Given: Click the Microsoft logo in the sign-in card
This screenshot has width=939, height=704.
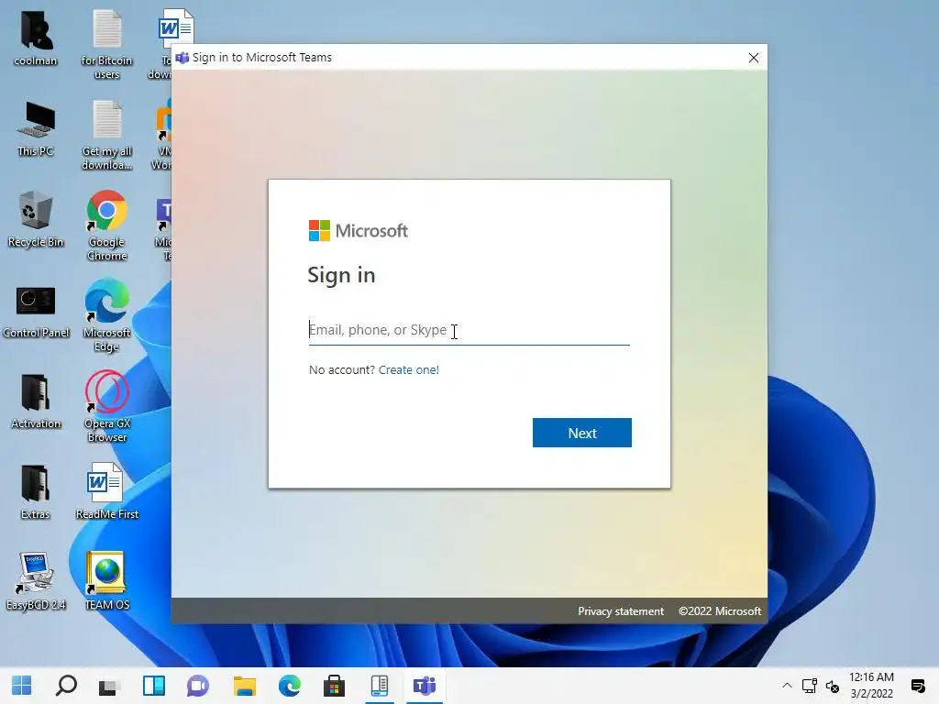Looking at the screenshot, I should pos(359,230).
